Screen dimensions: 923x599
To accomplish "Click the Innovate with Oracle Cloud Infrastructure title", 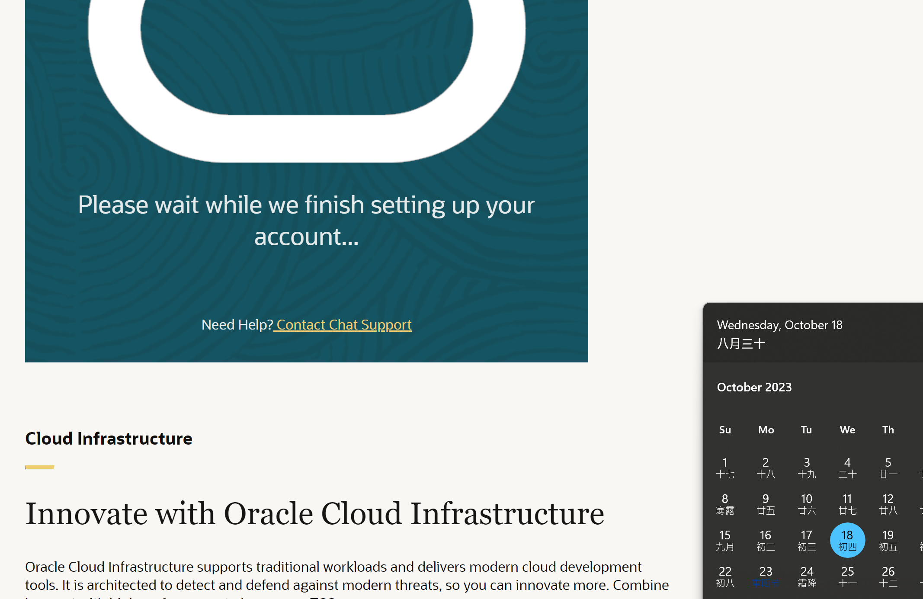I will click(x=314, y=513).
